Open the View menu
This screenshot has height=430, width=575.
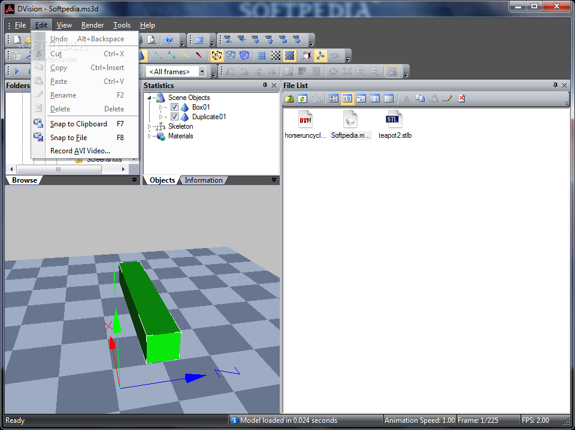click(x=64, y=25)
